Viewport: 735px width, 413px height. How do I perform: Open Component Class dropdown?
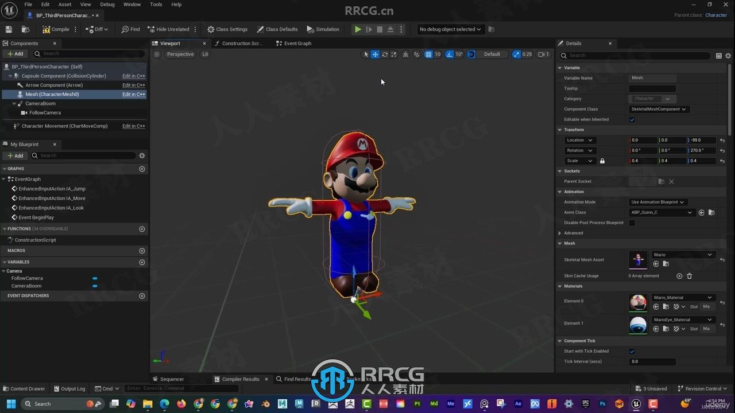click(x=659, y=109)
